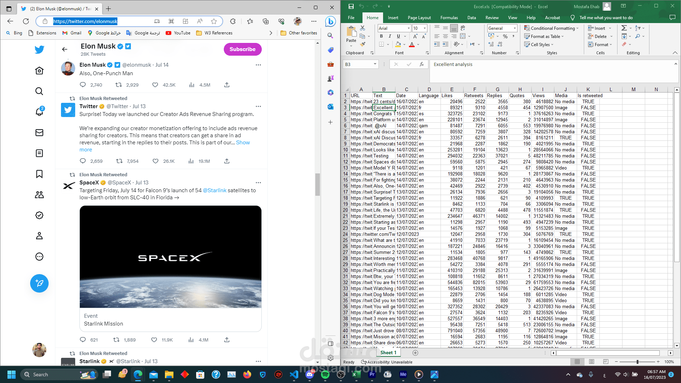Open Twitter notifications bell icon
The image size is (681, 383).
point(39,112)
